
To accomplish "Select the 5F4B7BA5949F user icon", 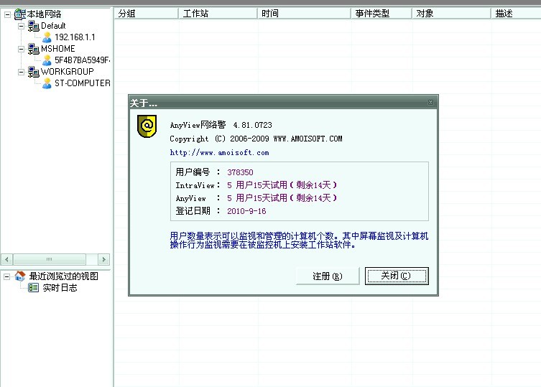I will point(47,60).
